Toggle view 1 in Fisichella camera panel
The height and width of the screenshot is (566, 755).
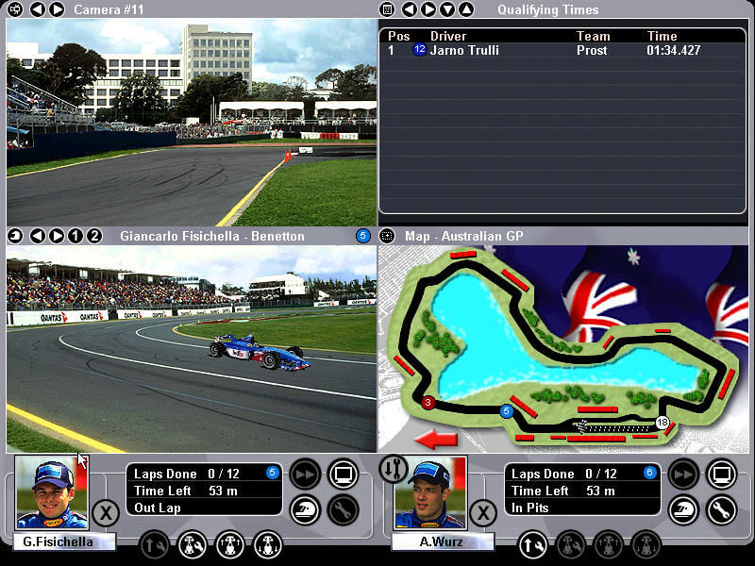pos(75,236)
